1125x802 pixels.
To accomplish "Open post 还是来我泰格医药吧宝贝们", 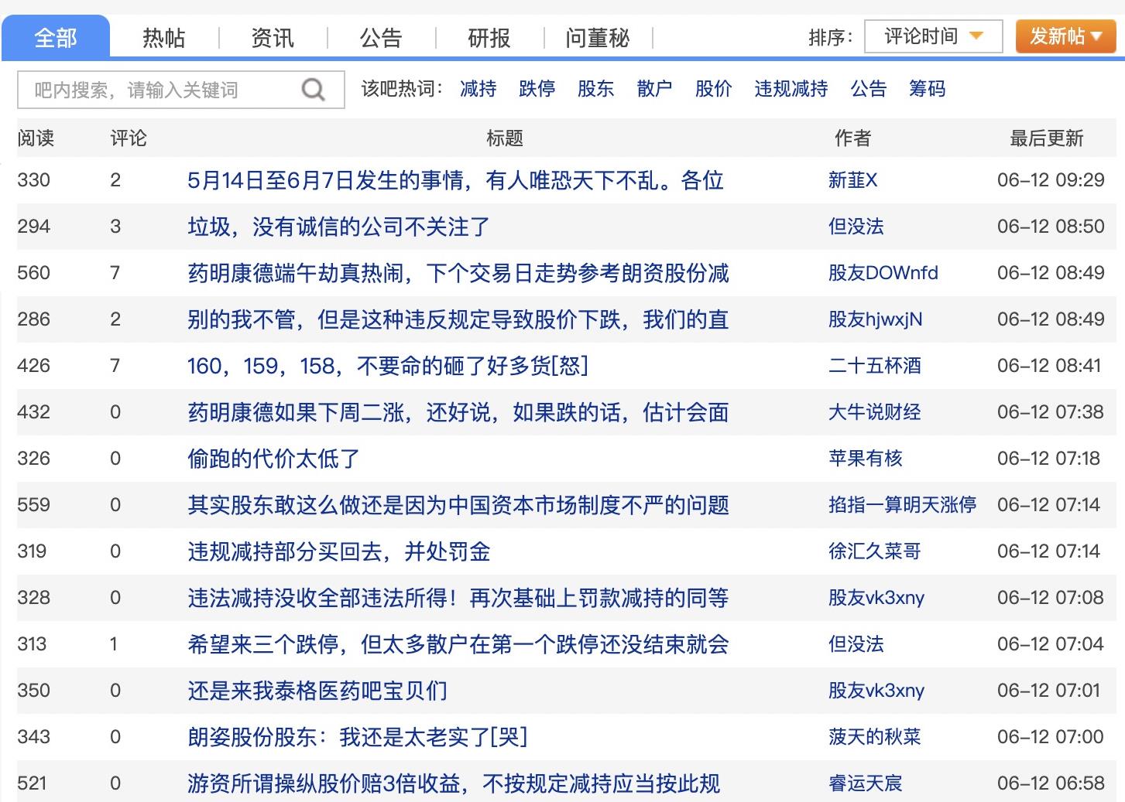I will (317, 691).
